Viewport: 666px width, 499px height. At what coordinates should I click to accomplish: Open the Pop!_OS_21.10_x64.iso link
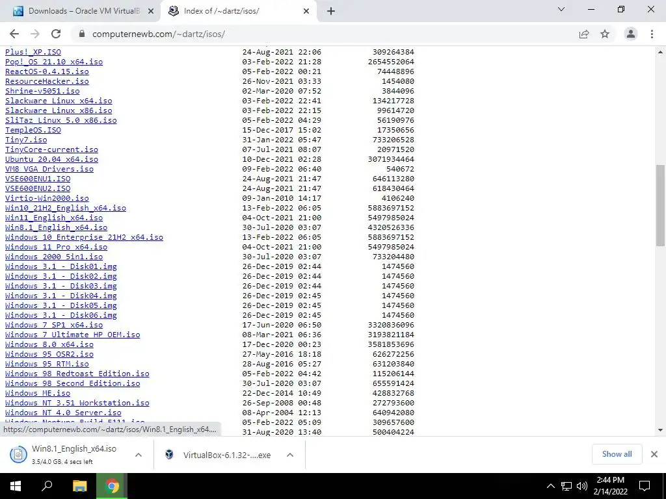click(54, 62)
